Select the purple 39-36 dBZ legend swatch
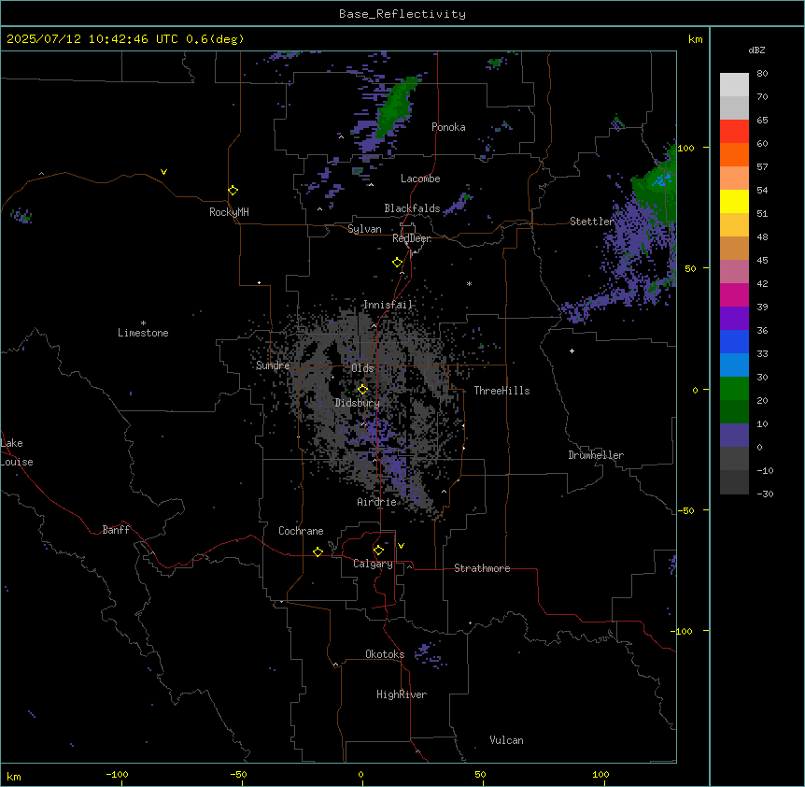 [x=734, y=318]
